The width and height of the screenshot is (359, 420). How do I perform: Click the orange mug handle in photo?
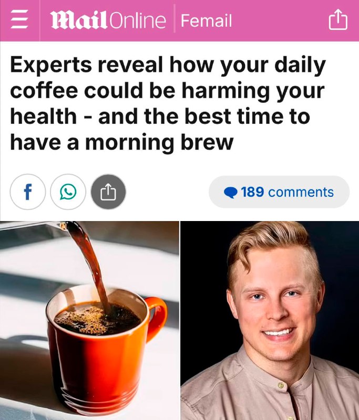click(x=156, y=318)
